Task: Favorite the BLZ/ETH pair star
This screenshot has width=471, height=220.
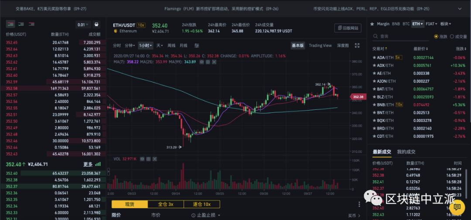Action: [x=374, y=97]
